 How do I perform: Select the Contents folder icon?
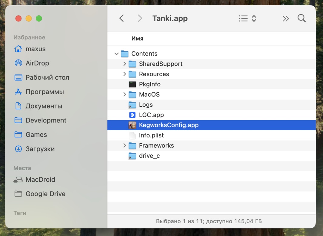(x=125, y=54)
